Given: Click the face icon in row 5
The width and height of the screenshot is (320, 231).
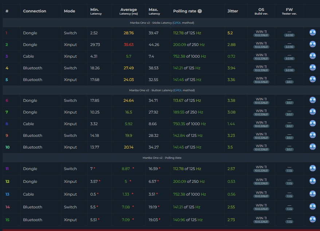Looking at the screenshot, I should click(x=312, y=79).
